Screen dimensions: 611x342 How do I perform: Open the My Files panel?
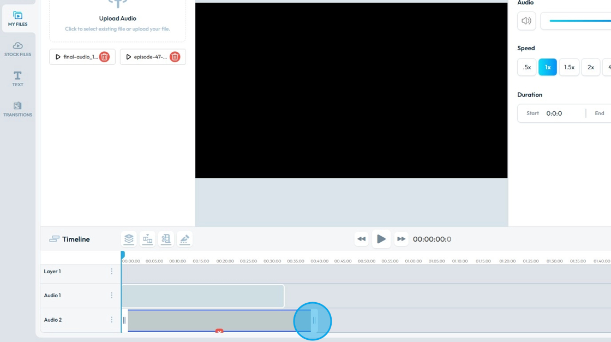pyautogui.click(x=17, y=19)
